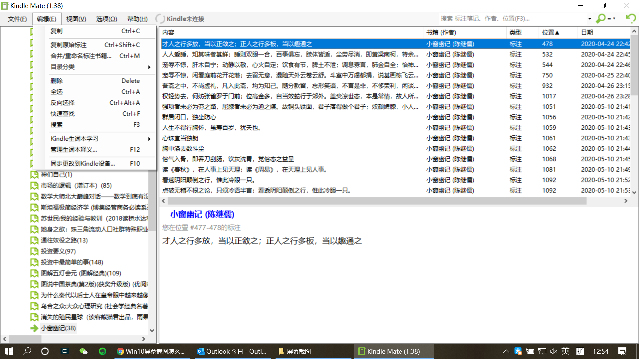Click the green magnifier search icon
Screen dimensions: 639x359
tap(601, 19)
